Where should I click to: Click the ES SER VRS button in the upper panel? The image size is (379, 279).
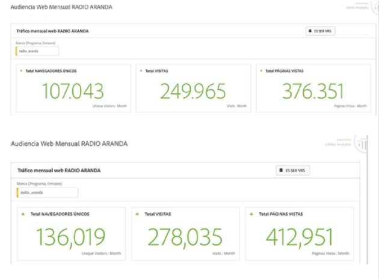[x=320, y=31]
